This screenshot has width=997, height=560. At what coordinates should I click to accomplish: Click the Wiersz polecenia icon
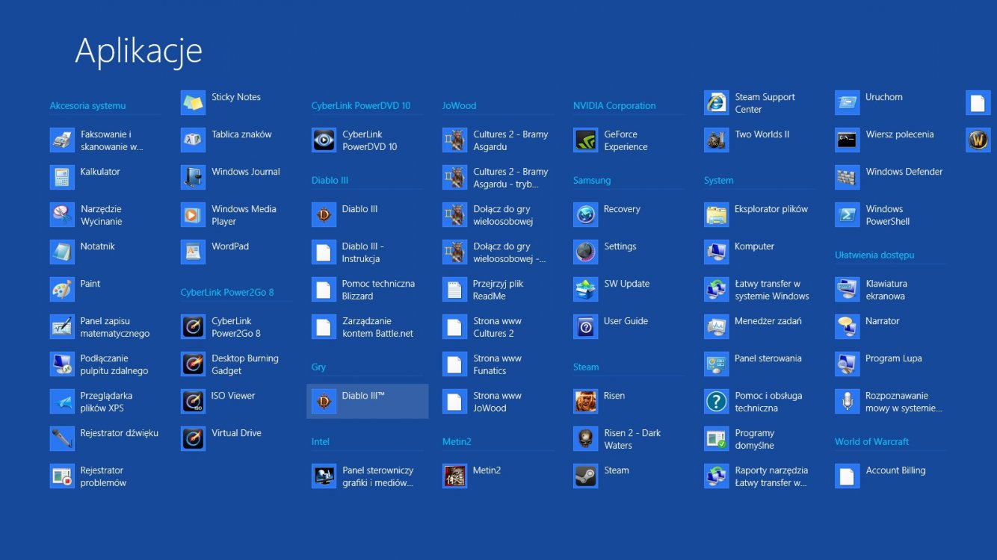(847, 140)
